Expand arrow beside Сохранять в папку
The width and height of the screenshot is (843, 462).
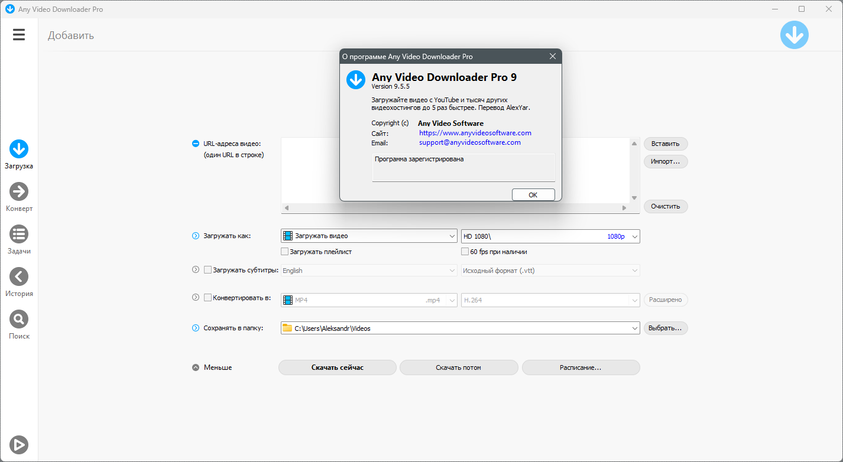click(x=196, y=328)
